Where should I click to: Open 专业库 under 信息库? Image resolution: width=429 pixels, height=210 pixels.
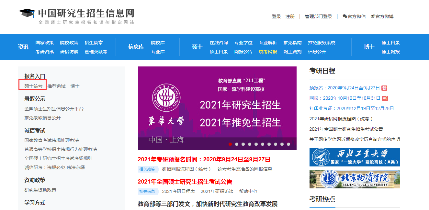(158, 52)
